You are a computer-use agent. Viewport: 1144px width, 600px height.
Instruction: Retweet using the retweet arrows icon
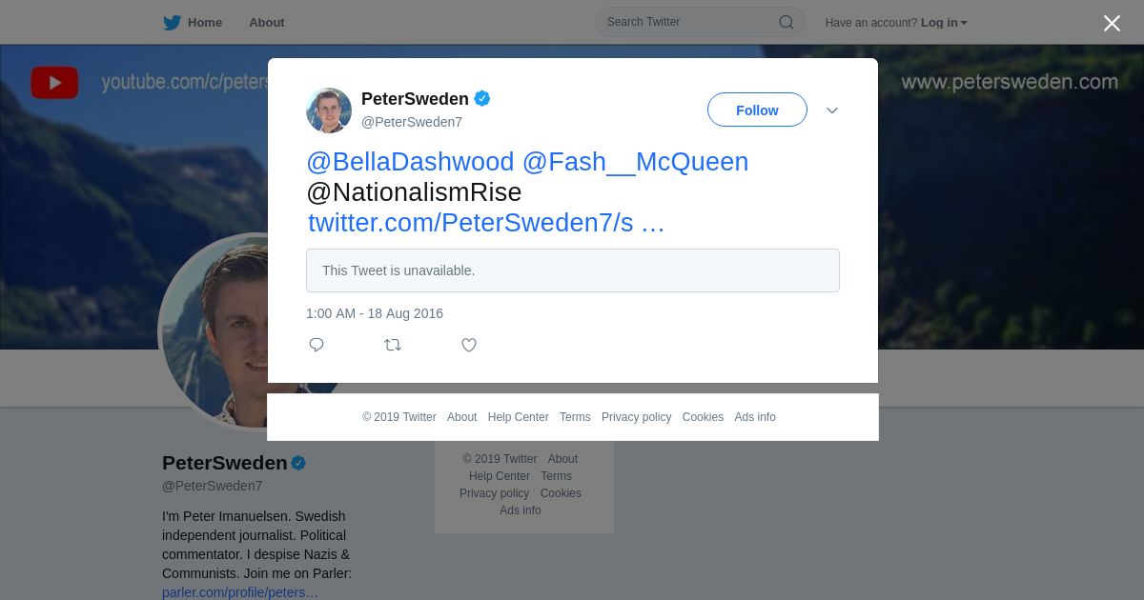pos(393,345)
